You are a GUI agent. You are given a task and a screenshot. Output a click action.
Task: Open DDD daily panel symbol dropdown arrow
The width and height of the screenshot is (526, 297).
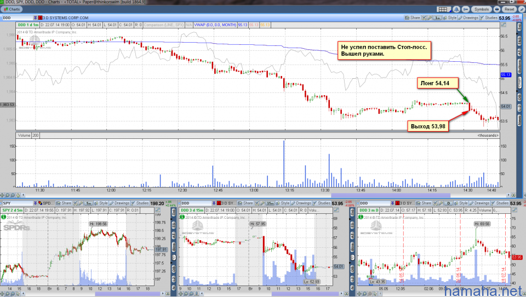(x=392, y=203)
